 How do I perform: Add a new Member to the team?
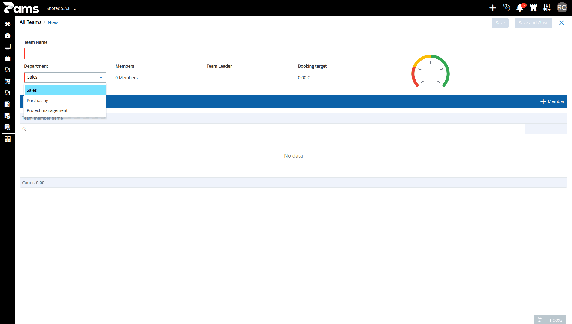tap(552, 102)
